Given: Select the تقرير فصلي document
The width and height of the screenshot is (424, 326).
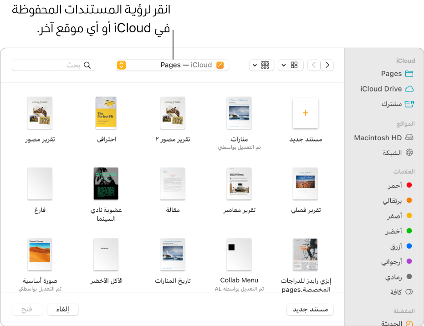Looking at the screenshot, I should pyautogui.click(x=306, y=184).
